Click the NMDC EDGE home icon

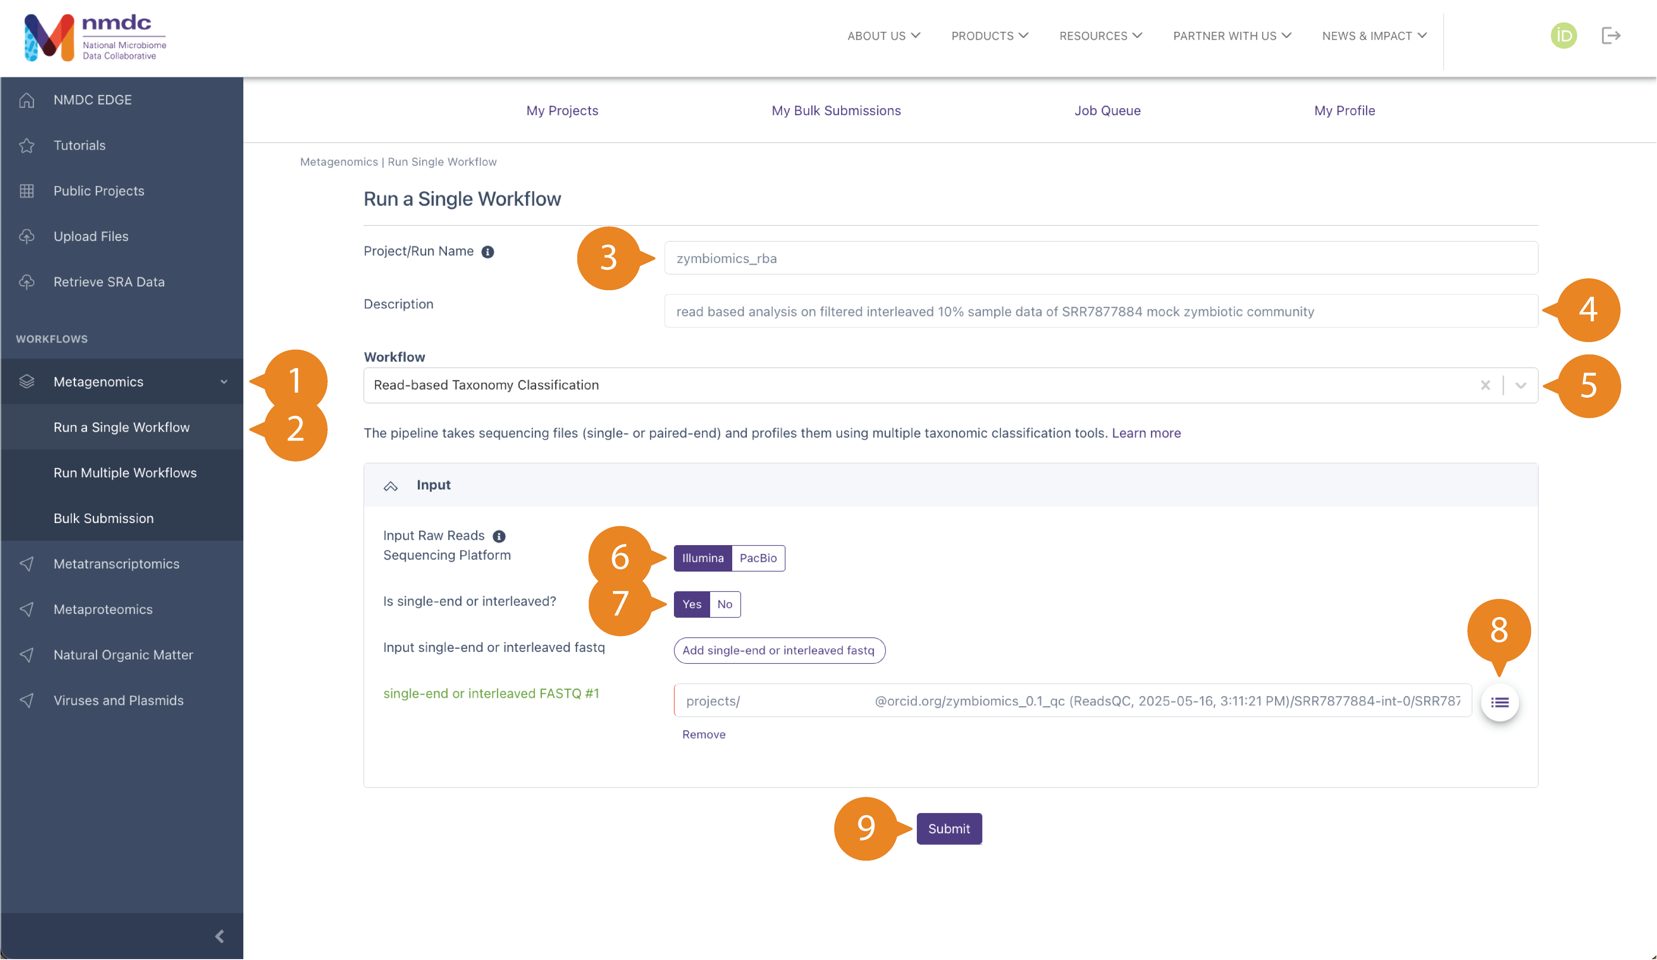tap(26, 100)
